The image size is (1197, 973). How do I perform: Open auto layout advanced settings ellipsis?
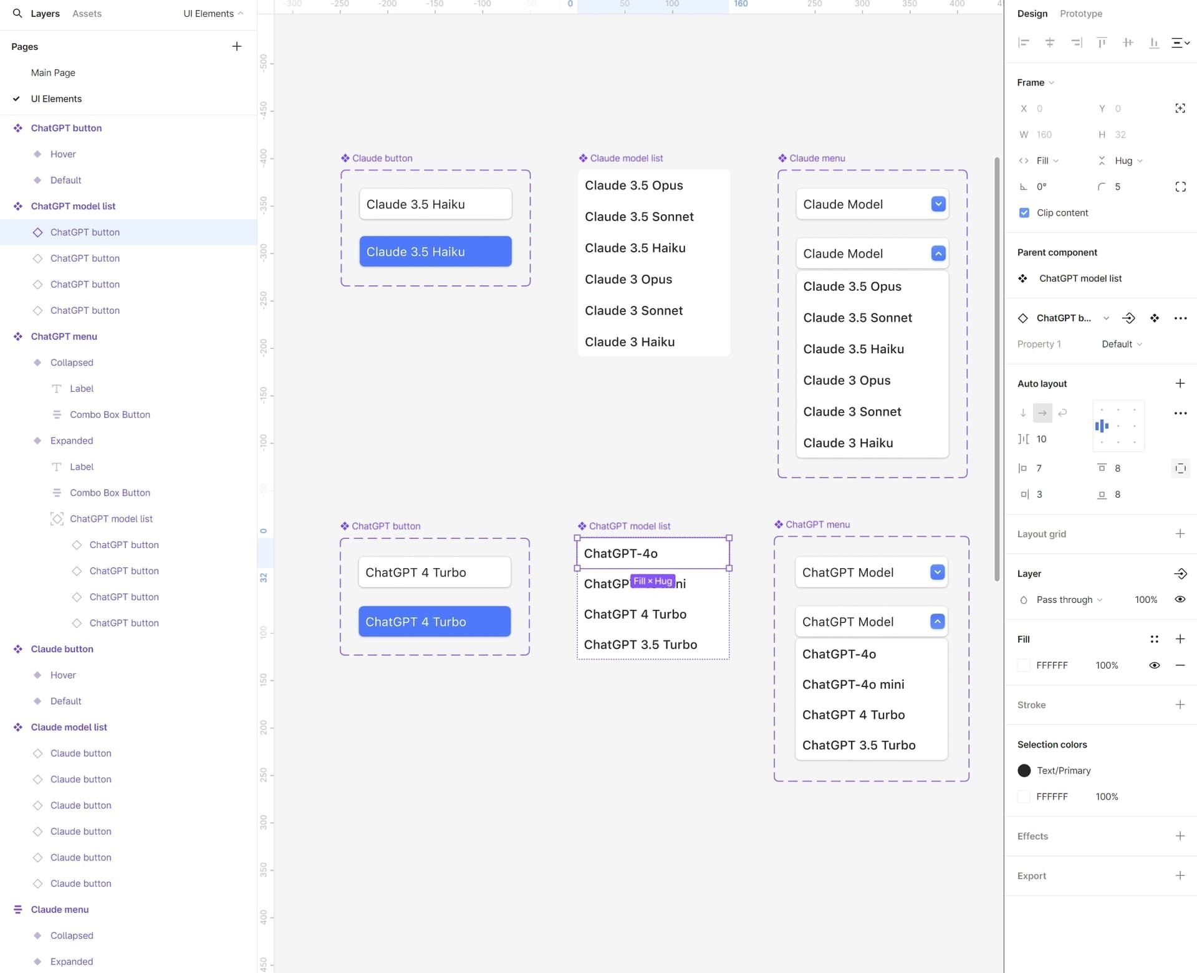pyautogui.click(x=1180, y=413)
